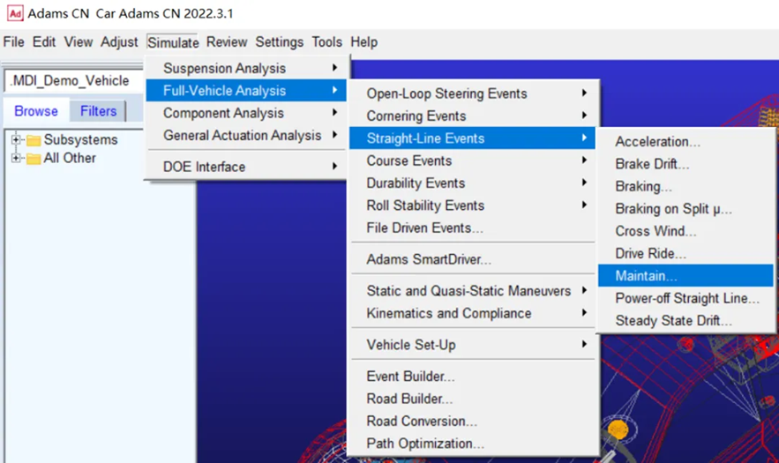The width and height of the screenshot is (779, 463).
Task: Switch to the Browse tab
Action: point(36,111)
